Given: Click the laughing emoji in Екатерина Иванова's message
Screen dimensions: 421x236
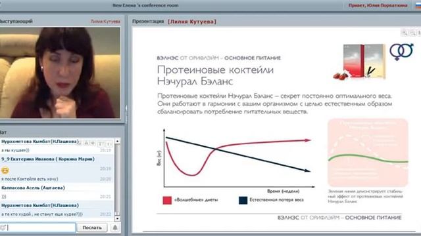Looking at the screenshot, I should pyautogui.click(x=5, y=170).
